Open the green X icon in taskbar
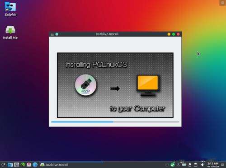 coord(23,165)
